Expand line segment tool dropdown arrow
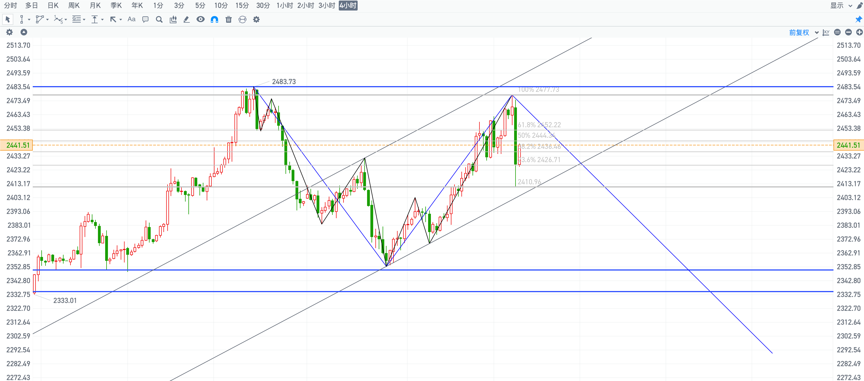The height and width of the screenshot is (381, 864). 29,20
